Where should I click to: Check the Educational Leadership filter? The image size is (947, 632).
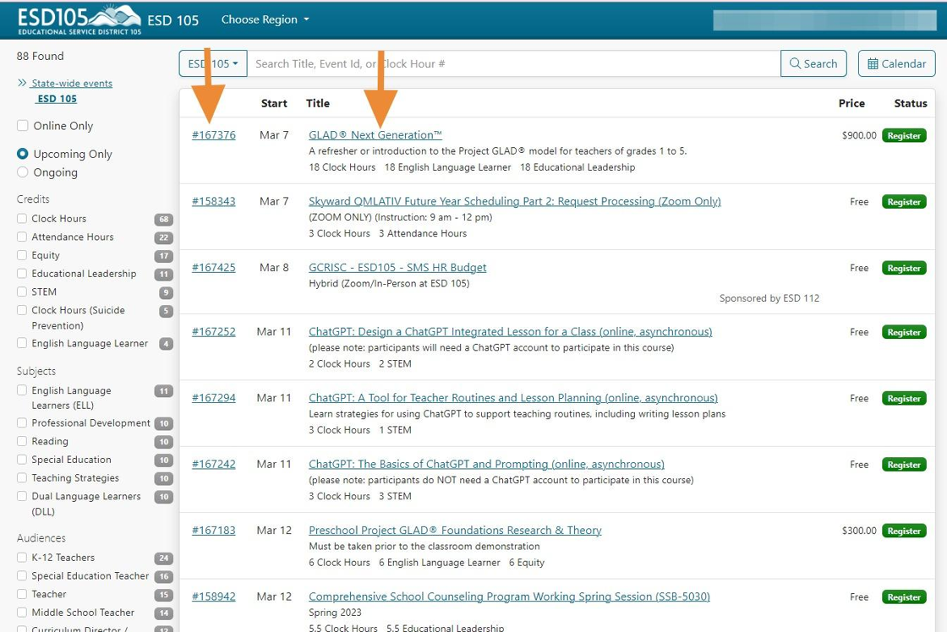coord(22,274)
